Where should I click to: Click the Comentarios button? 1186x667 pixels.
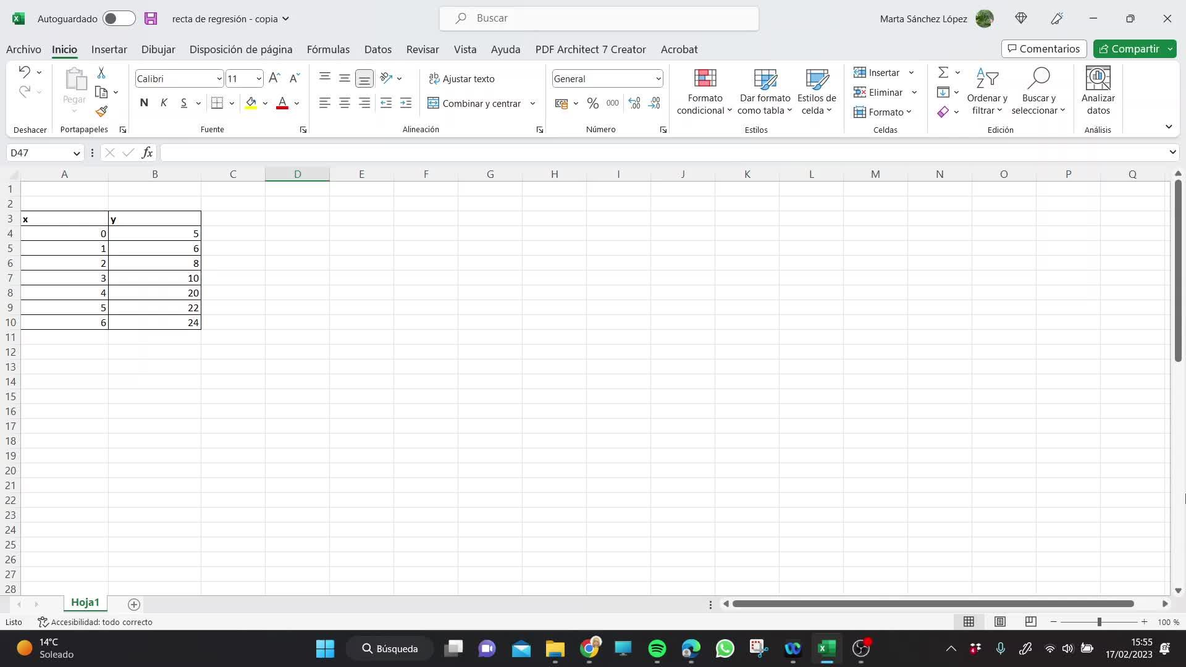1043,49
